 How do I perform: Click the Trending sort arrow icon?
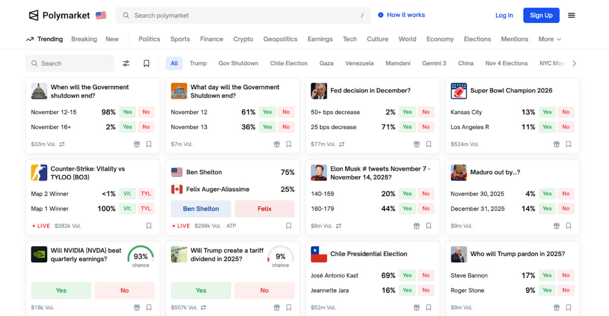pyautogui.click(x=30, y=39)
